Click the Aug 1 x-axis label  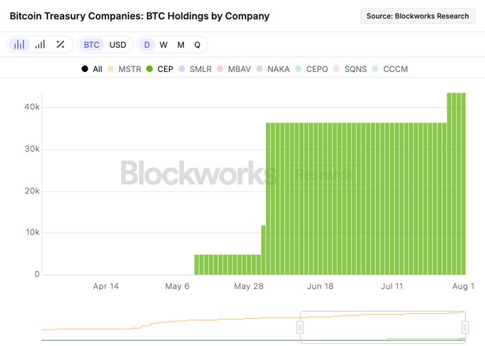pyautogui.click(x=463, y=286)
